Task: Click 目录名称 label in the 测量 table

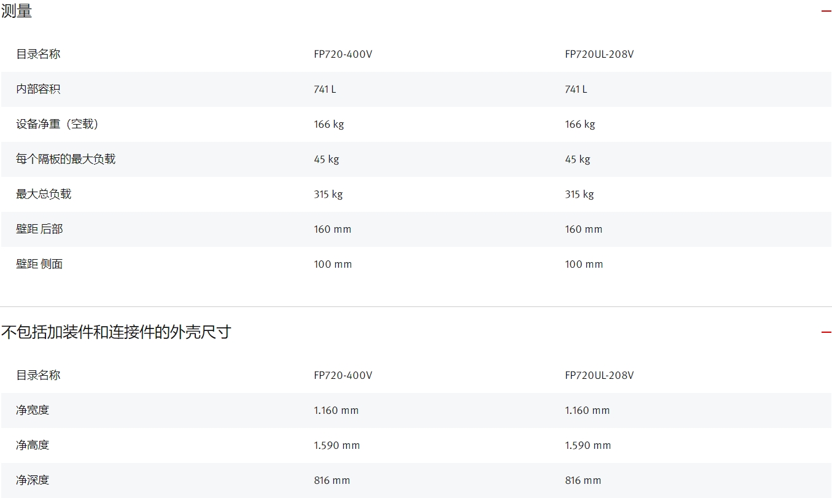Action: [x=38, y=54]
